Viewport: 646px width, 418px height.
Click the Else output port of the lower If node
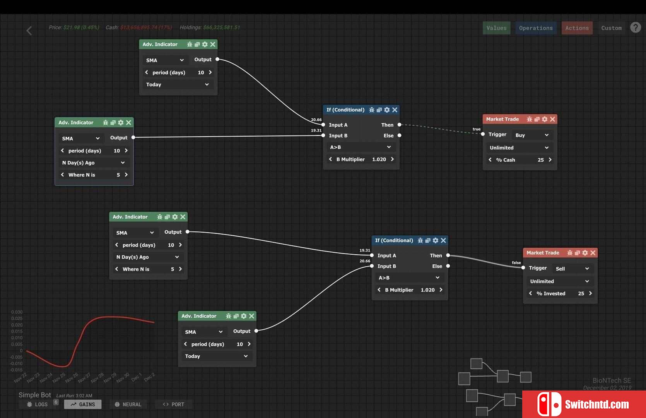coord(448,266)
